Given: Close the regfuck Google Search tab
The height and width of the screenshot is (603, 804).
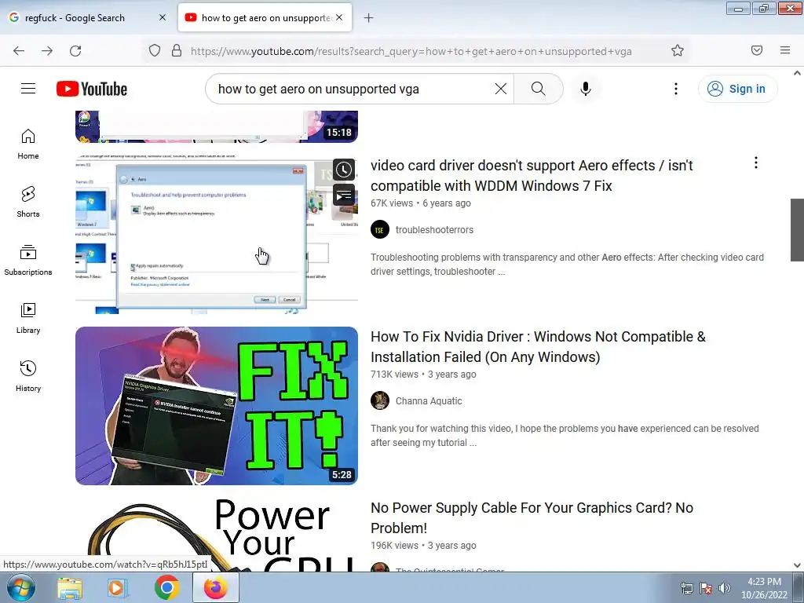Looking at the screenshot, I should click(163, 17).
